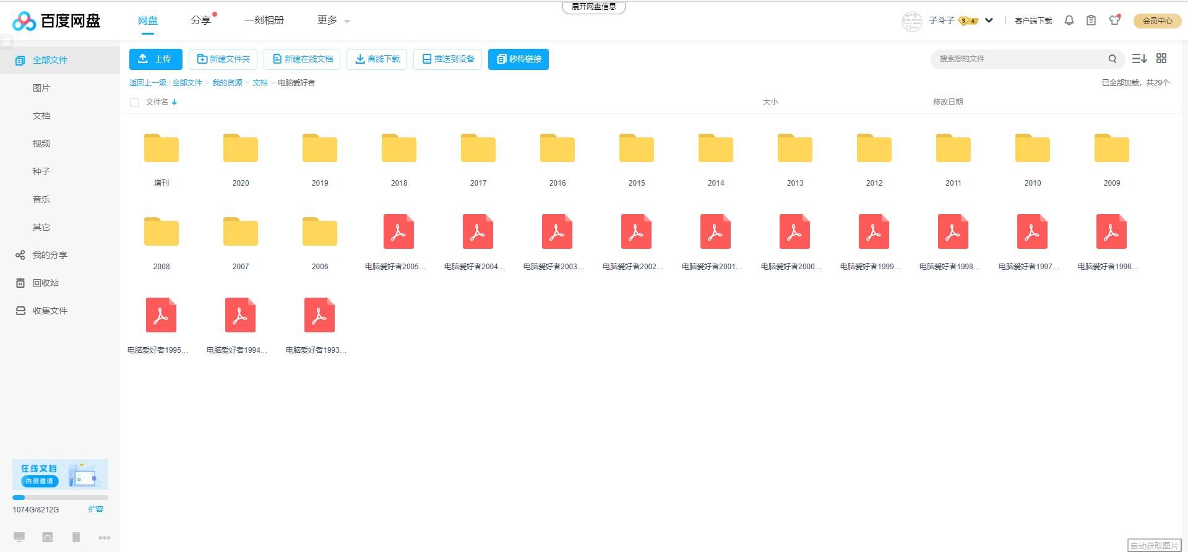The height and width of the screenshot is (552, 1188).
Task: Click the search magnifier icon
Action: click(1112, 59)
